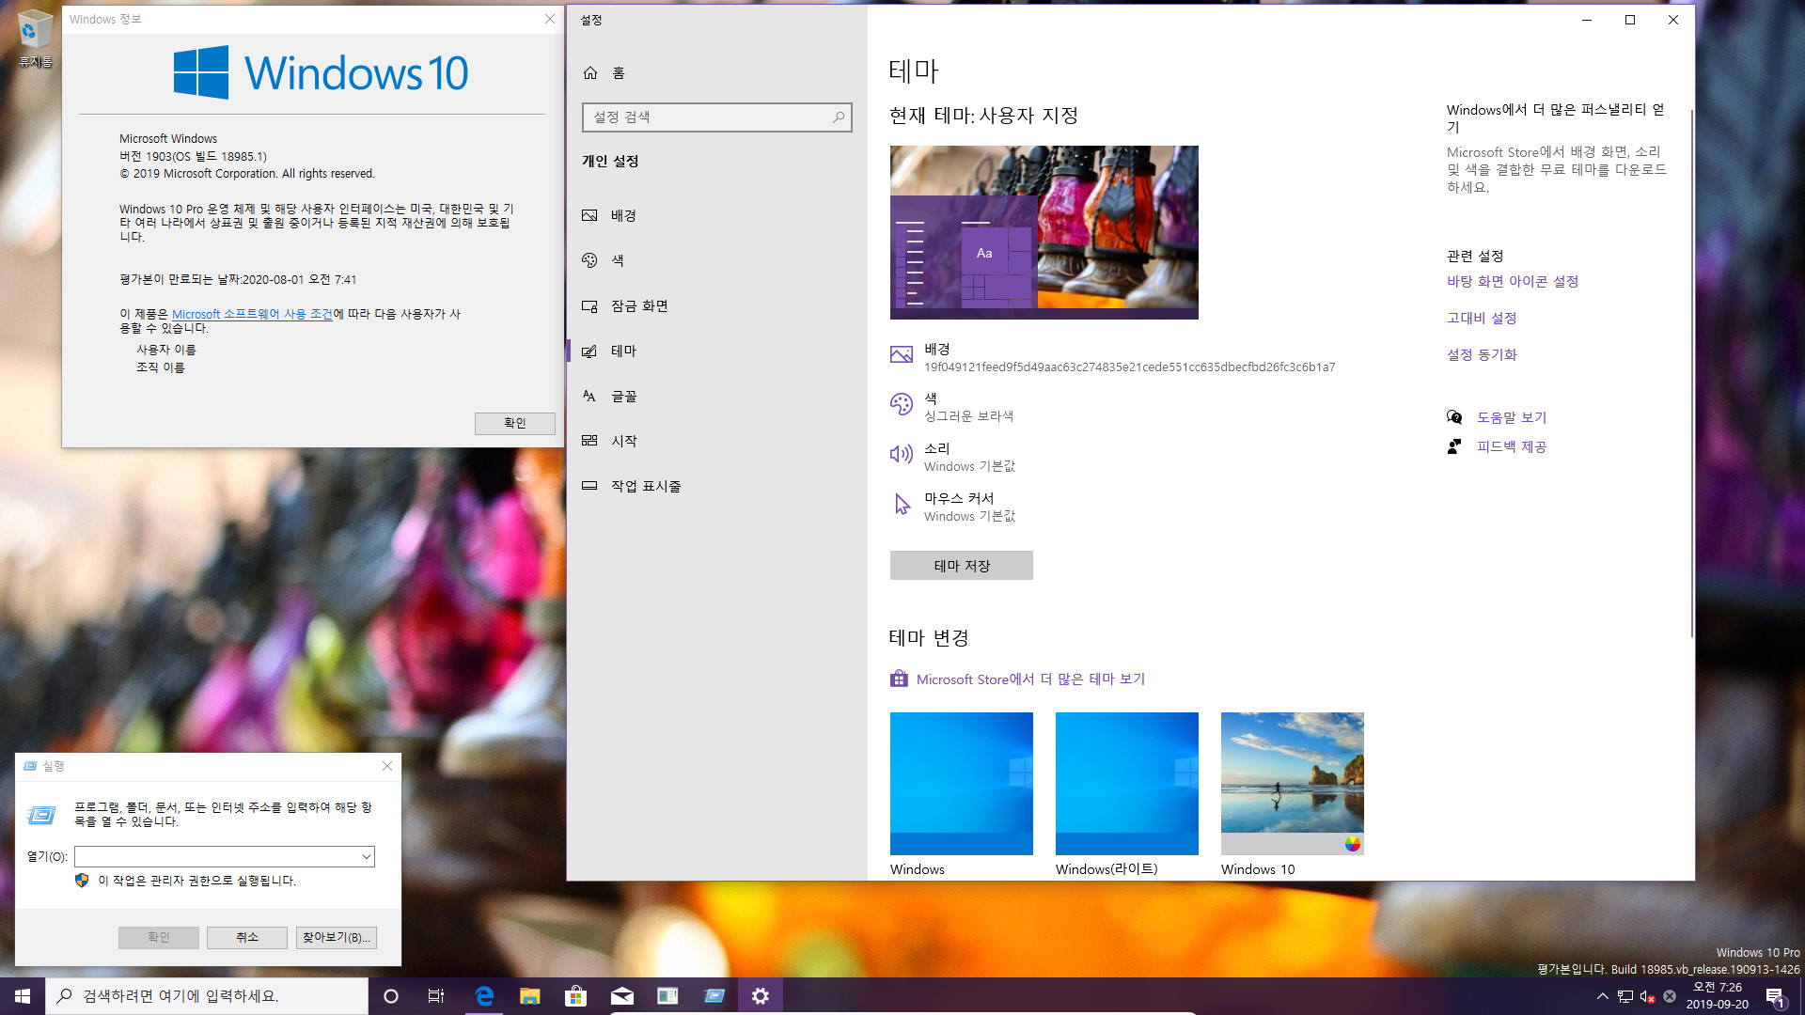Click the 소리 speaker icon in theme details
The image size is (1805, 1015).
tap(901, 455)
